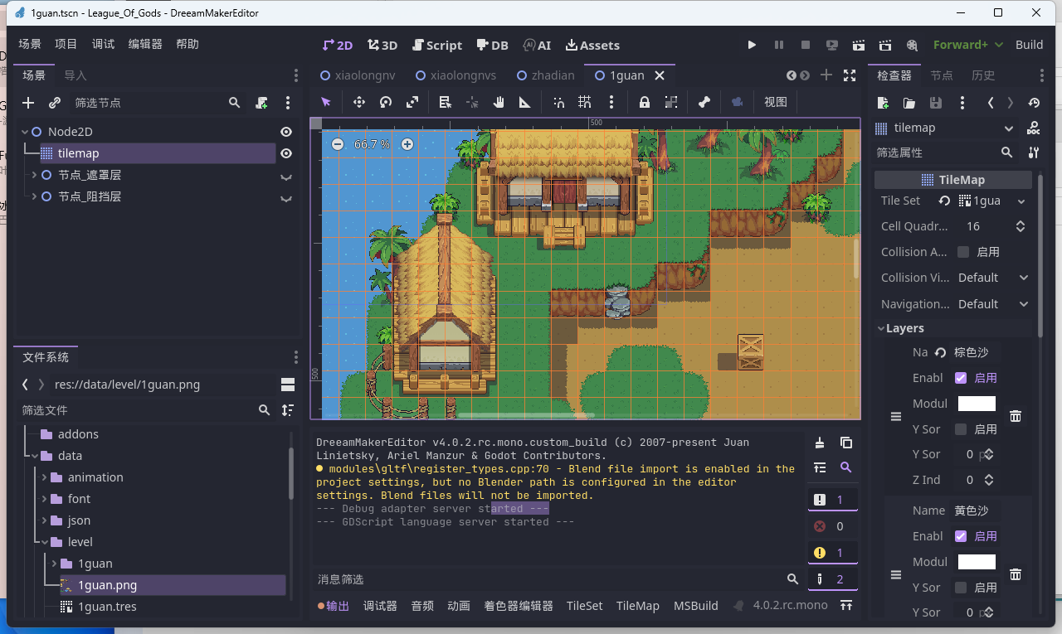
Task: Click the 棕色沙 Modulate color swatch
Action: coord(977,404)
